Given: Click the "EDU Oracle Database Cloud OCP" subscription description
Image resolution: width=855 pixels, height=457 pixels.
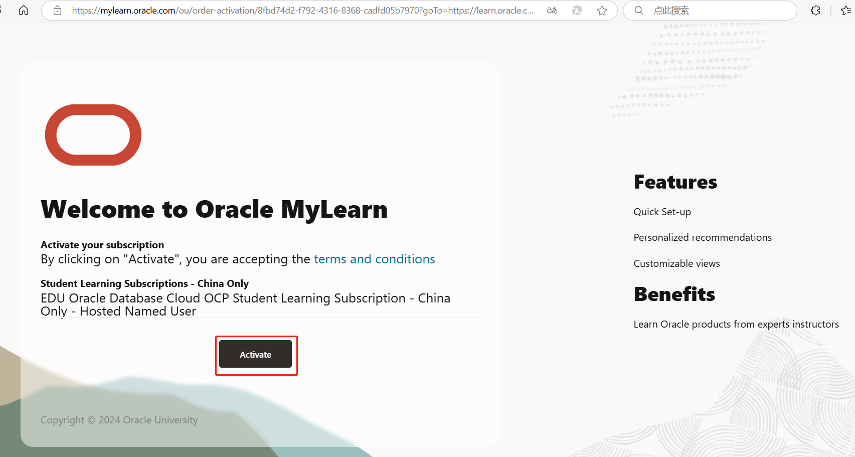Looking at the screenshot, I should click(245, 304).
